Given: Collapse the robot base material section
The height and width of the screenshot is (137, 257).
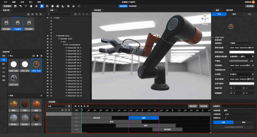Looking at the screenshot, I should coord(213,37).
